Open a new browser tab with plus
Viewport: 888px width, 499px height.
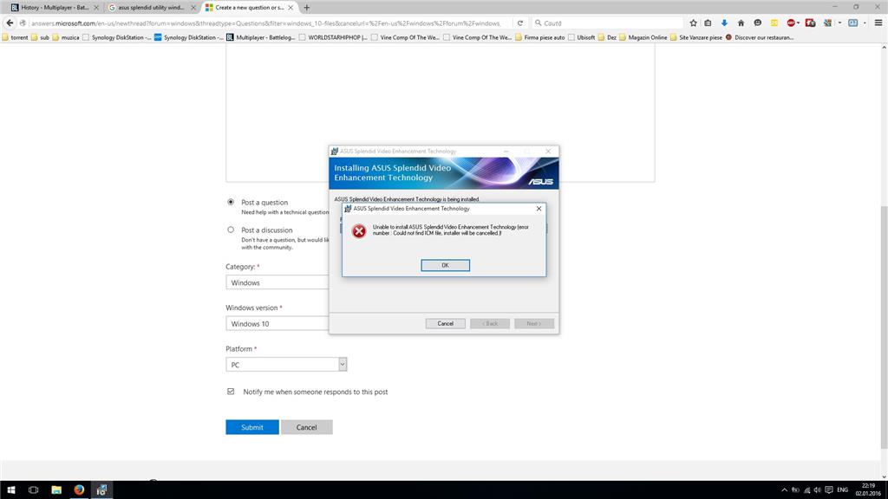pos(306,7)
